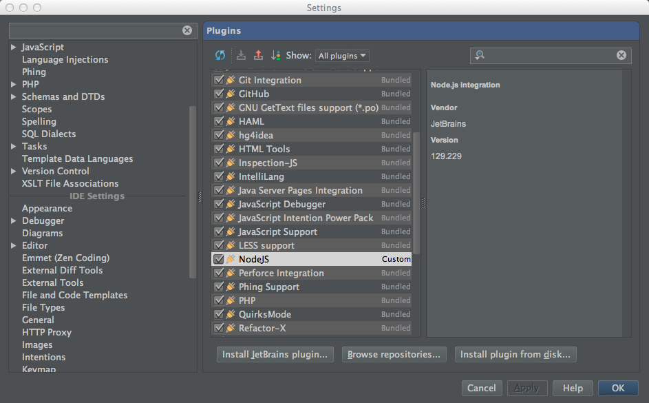Screen dimensions: 649x403
Task: Click the plugin list vertical scrollbar
Action: tap(416, 193)
